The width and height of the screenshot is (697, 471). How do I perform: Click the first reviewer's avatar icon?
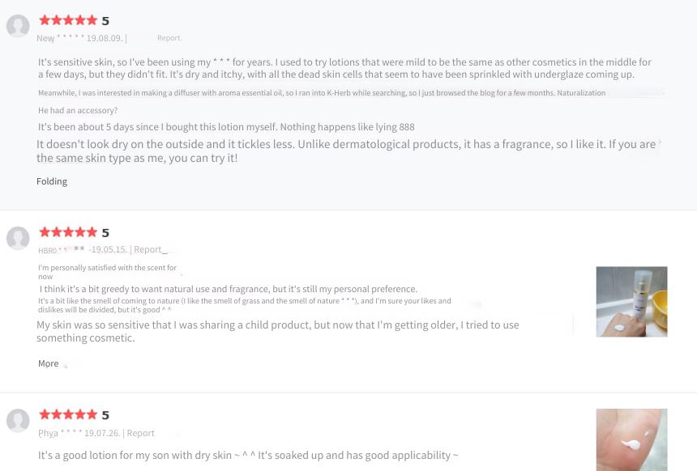click(x=18, y=26)
